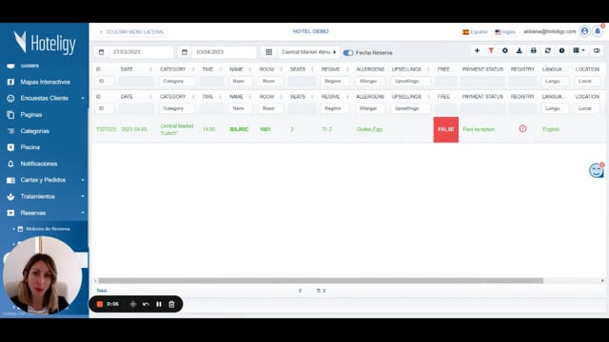This screenshot has height=342, width=609.
Task: Add a new reservation with plus icon
Action: pyautogui.click(x=477, y=50)
